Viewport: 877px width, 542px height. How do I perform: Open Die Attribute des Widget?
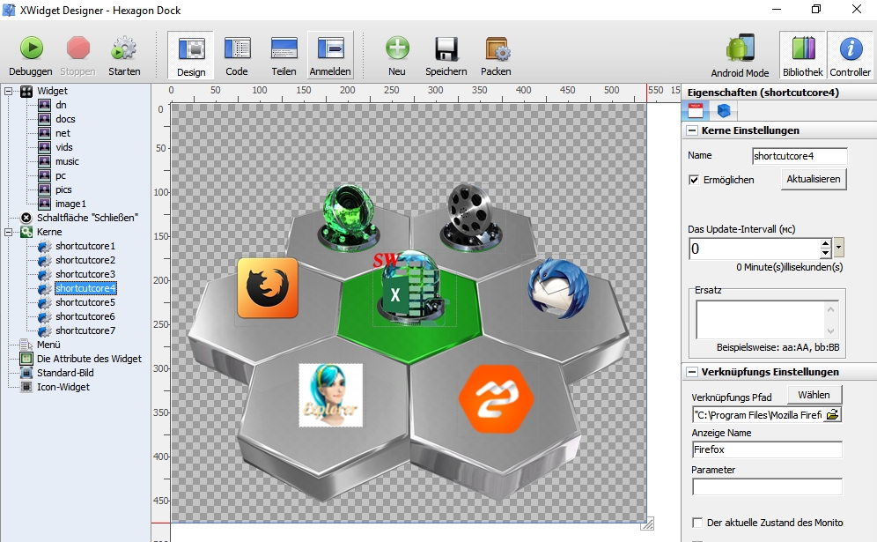pos(89,359)
